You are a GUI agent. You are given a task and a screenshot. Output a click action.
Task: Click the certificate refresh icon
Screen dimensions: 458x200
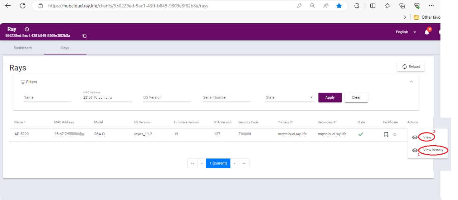395,135
